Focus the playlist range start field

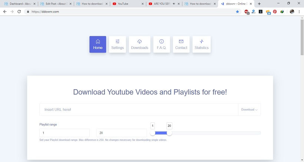coord(65,133)
